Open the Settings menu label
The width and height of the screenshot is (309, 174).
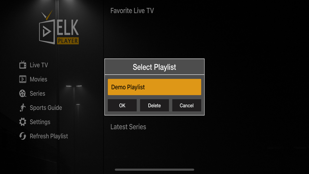[40, 122]
